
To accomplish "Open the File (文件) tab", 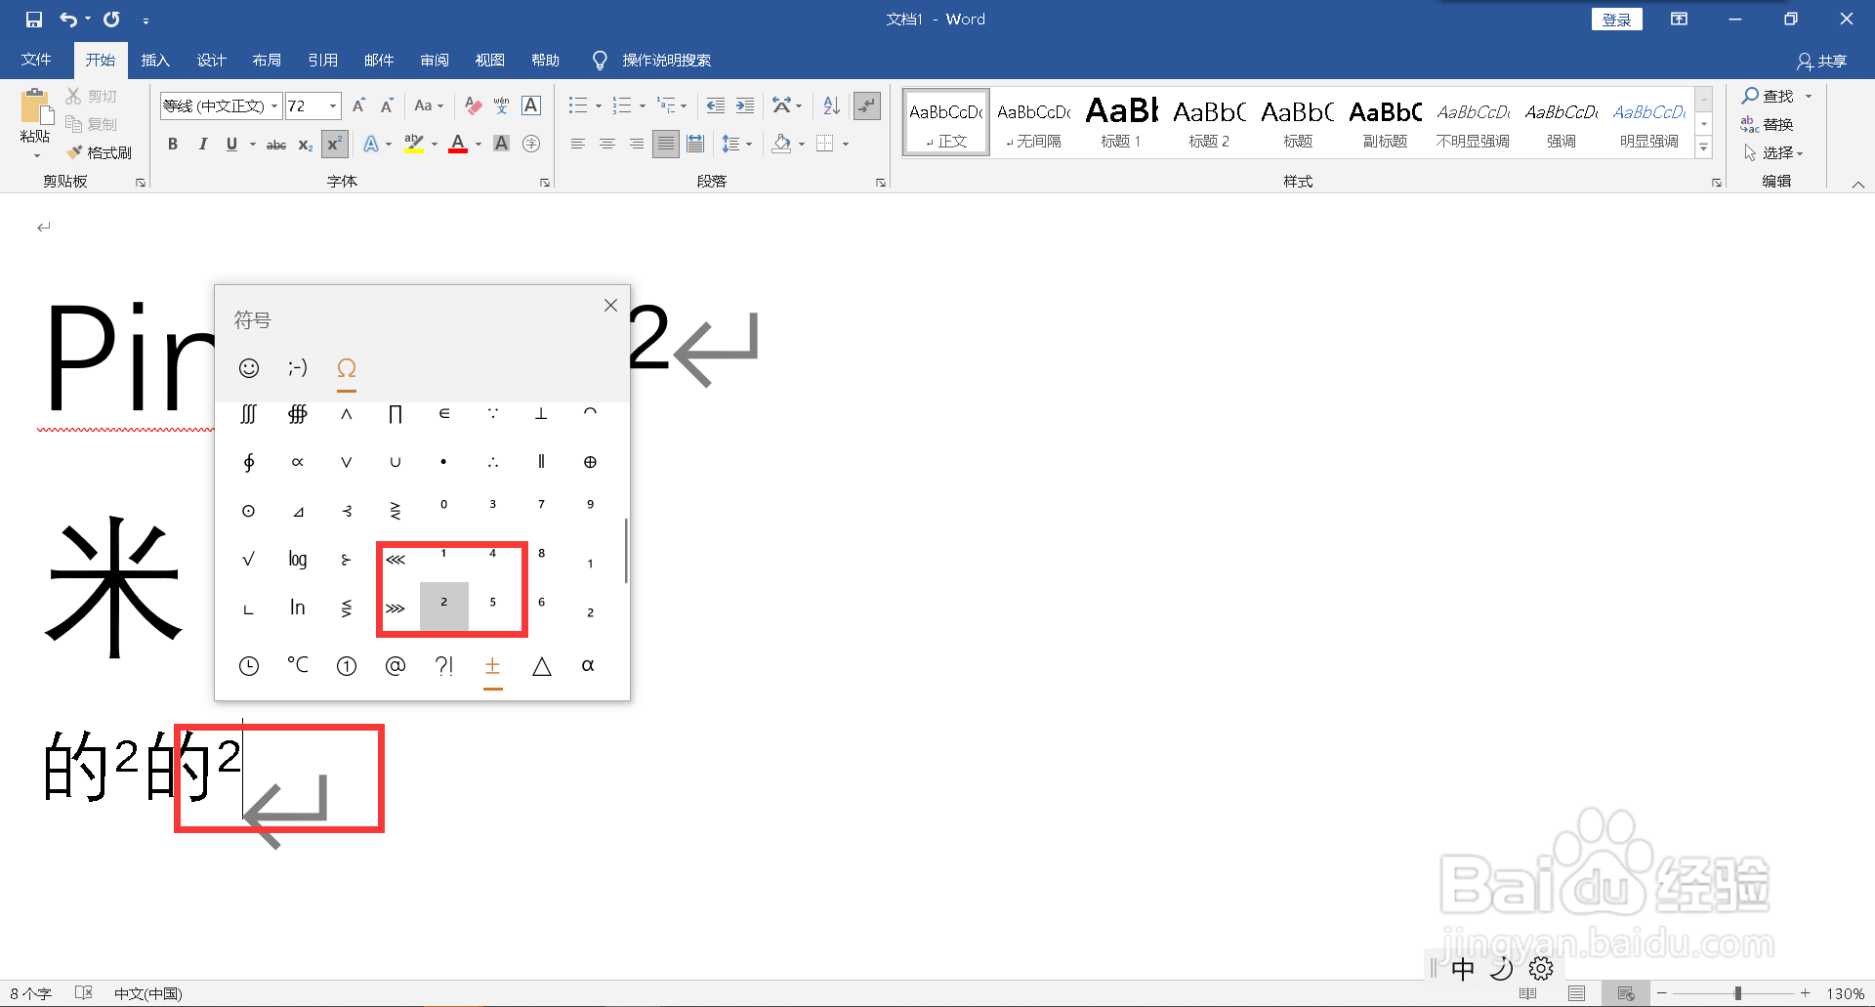I will (36, 60).
